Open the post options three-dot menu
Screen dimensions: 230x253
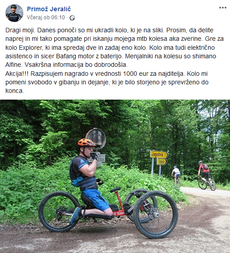222,8
